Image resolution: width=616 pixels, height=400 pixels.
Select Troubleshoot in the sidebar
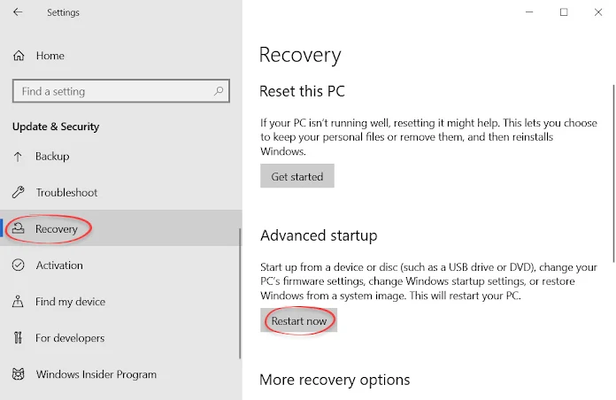[x=66, y=193]
